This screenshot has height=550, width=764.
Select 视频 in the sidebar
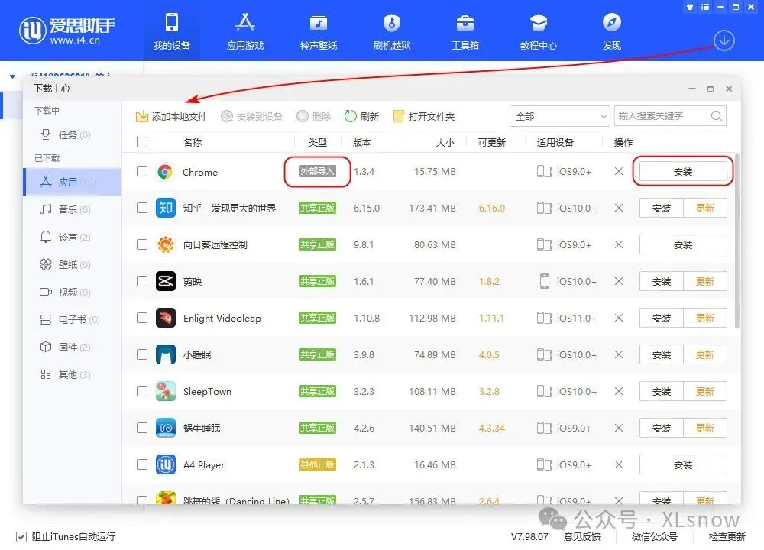[72, 293]
